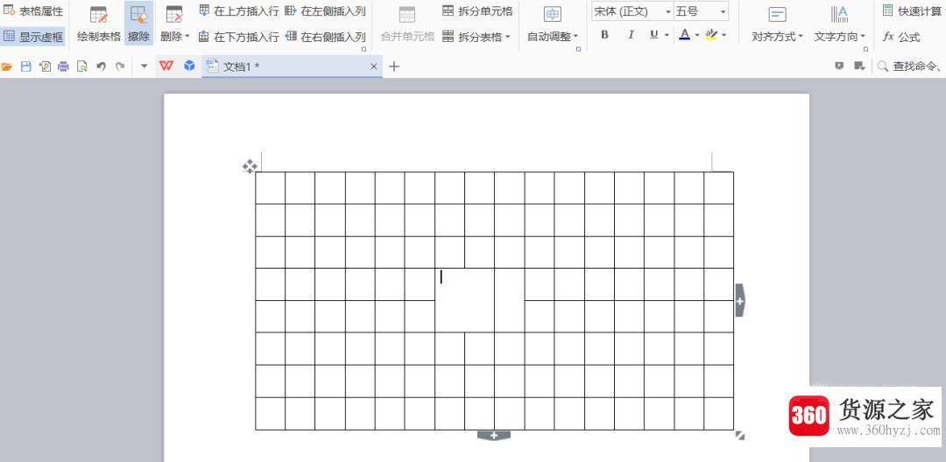Open the 对齐方式 alignment dropdown
Screen dimensions: 946x462
click(x=777, y=23)
